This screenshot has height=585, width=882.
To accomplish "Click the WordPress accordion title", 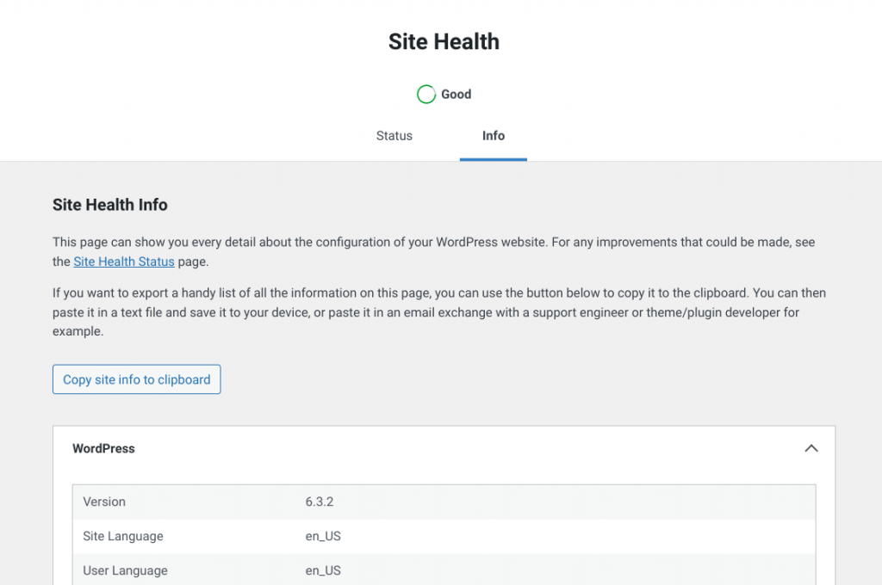I will coord(104,448).
